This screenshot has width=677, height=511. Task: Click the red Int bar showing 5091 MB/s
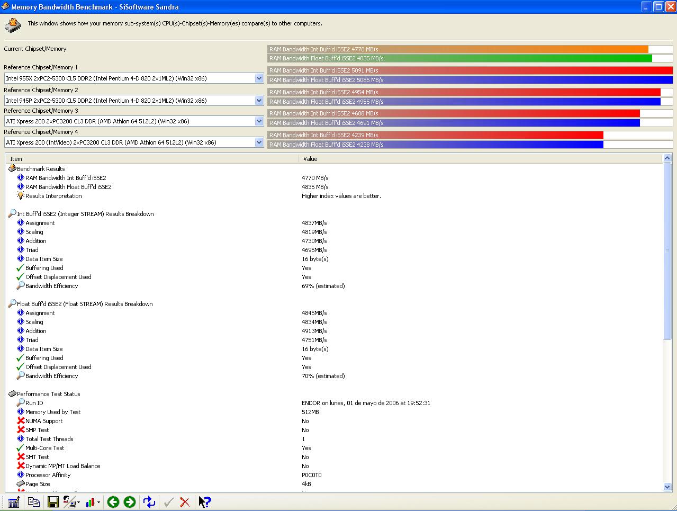[470, 70]
